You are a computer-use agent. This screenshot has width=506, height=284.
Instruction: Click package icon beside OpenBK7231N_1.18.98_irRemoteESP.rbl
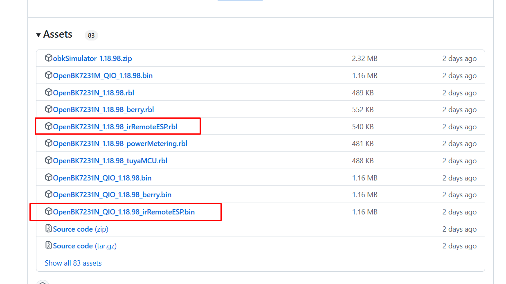coord(49,126)
